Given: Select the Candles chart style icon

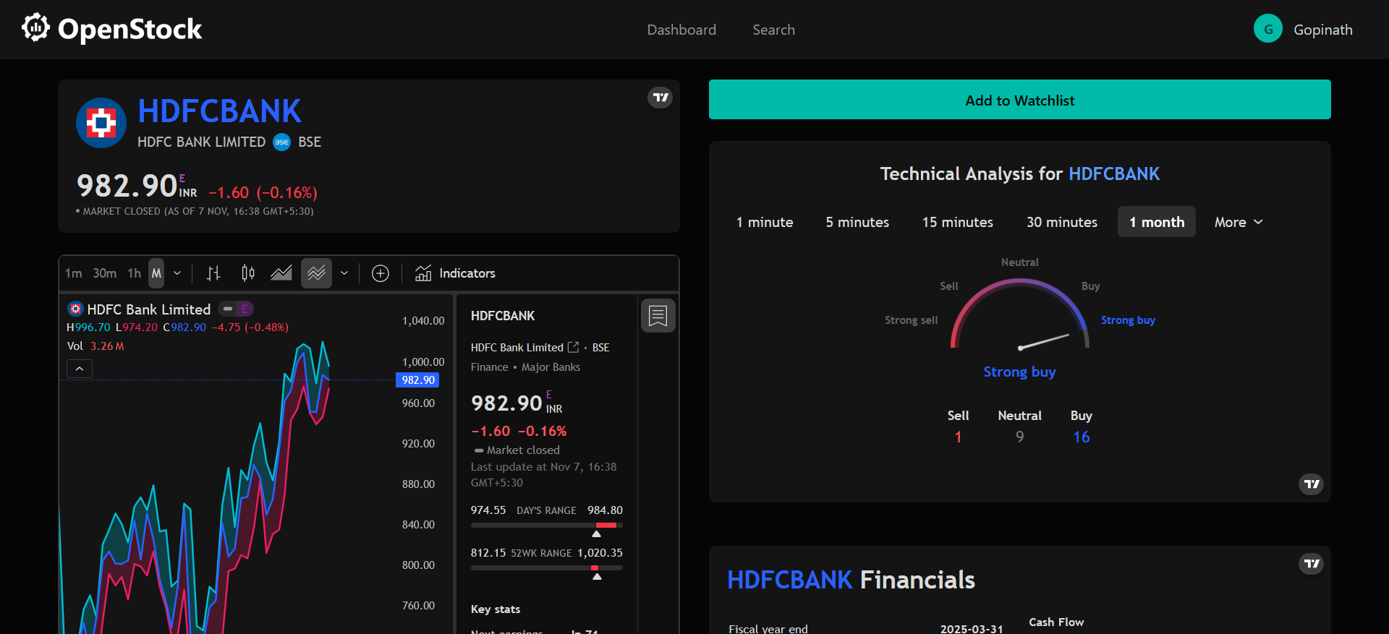Looking at the screenshot, I should (x=248, y=273).
